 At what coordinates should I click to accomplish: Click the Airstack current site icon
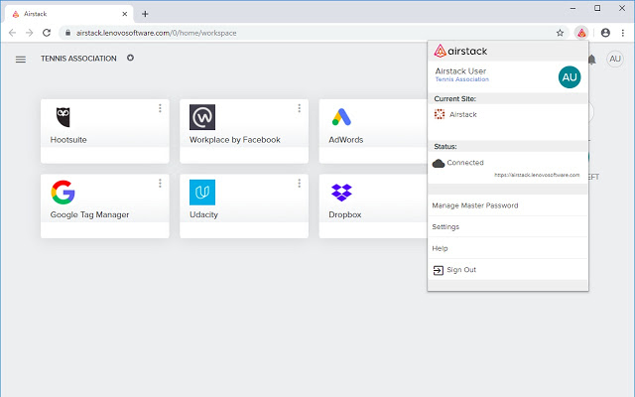click(x=440, y=114)
